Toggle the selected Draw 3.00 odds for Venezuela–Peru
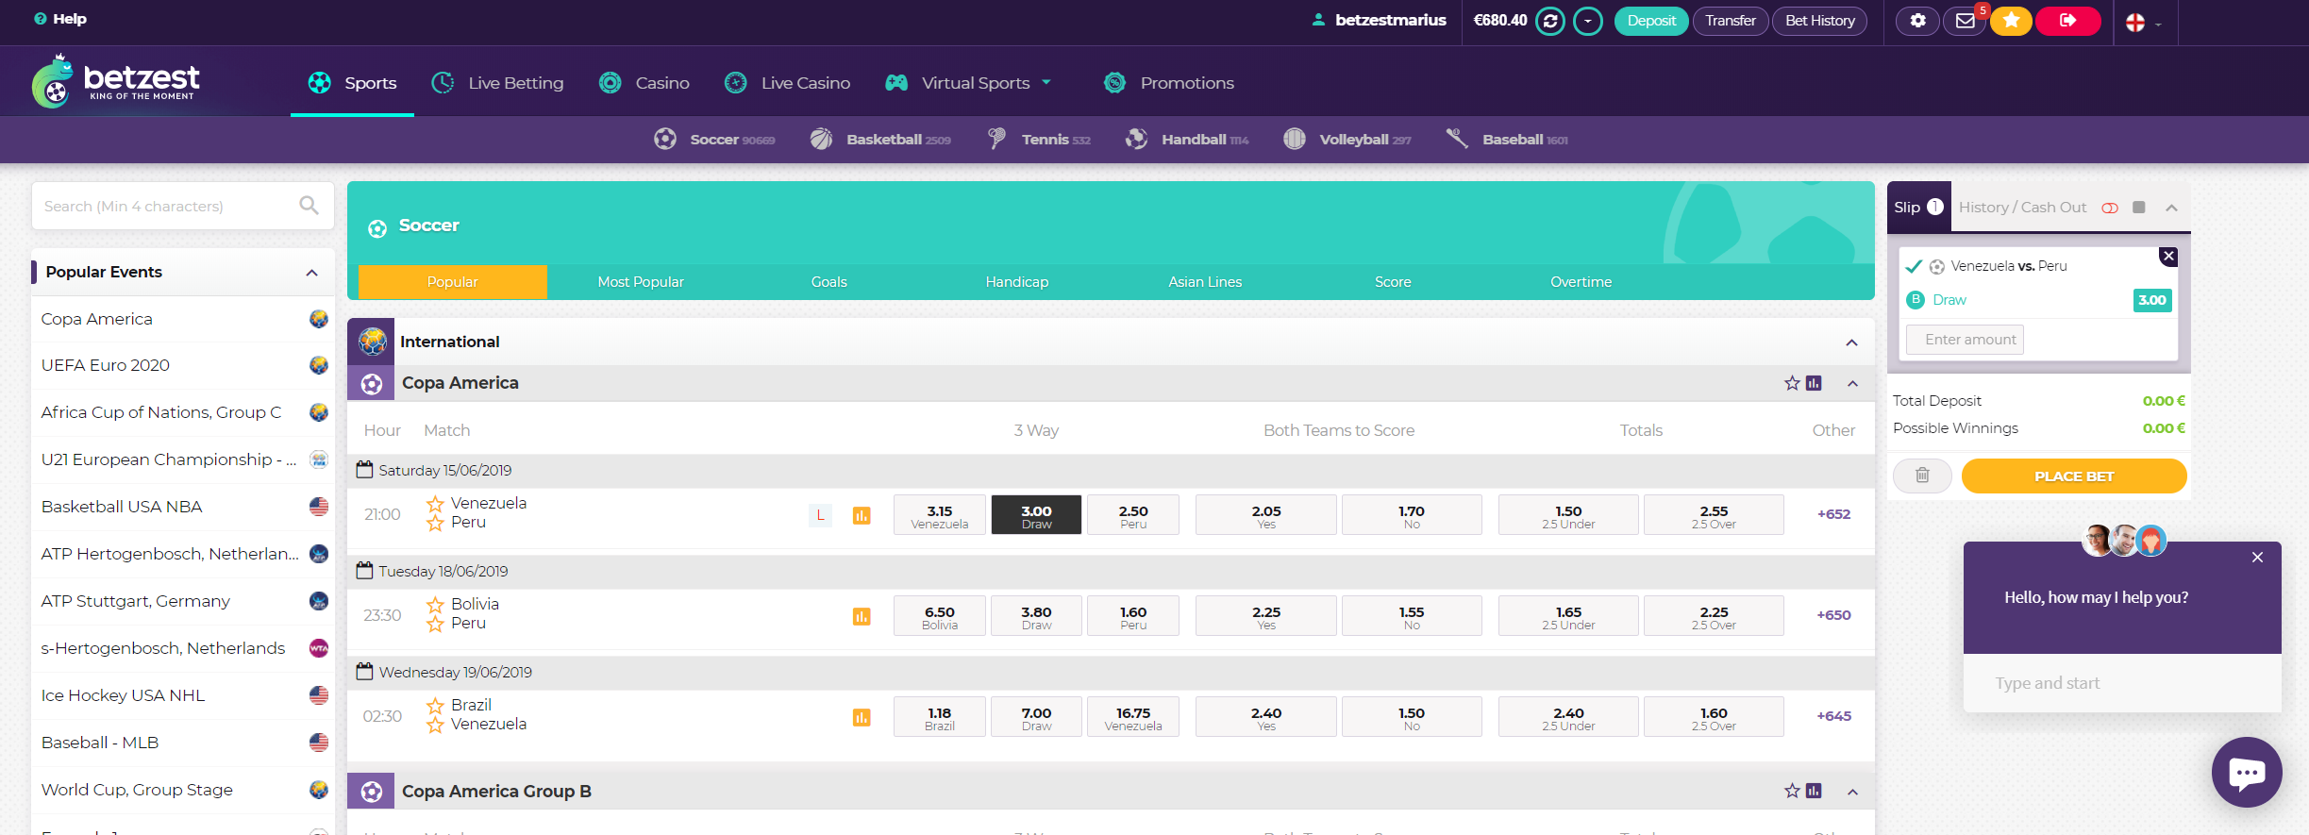 pos(1036,515)
